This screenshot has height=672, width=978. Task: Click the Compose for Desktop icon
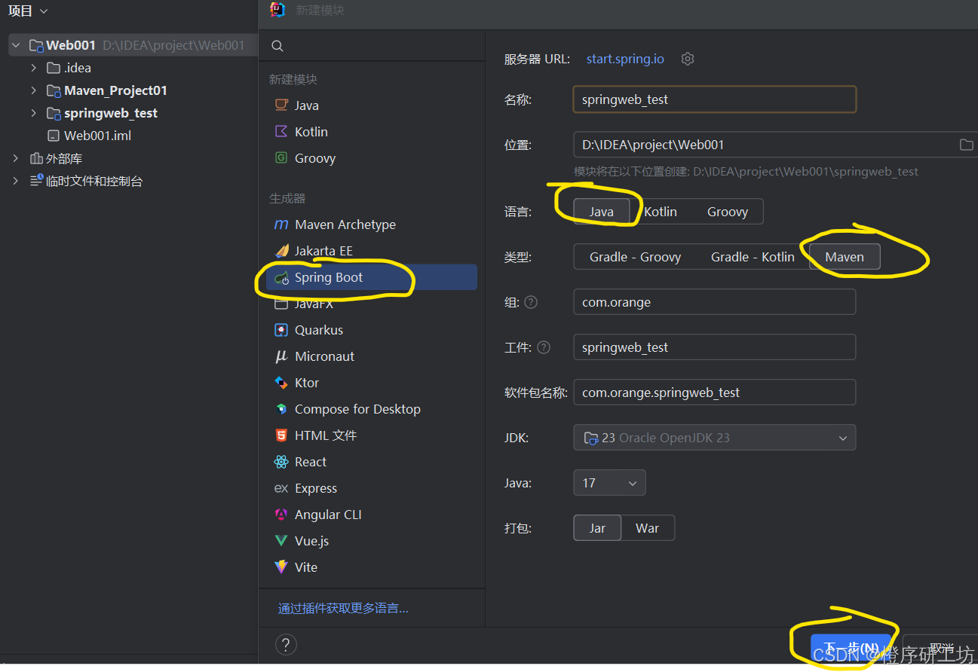281,409
